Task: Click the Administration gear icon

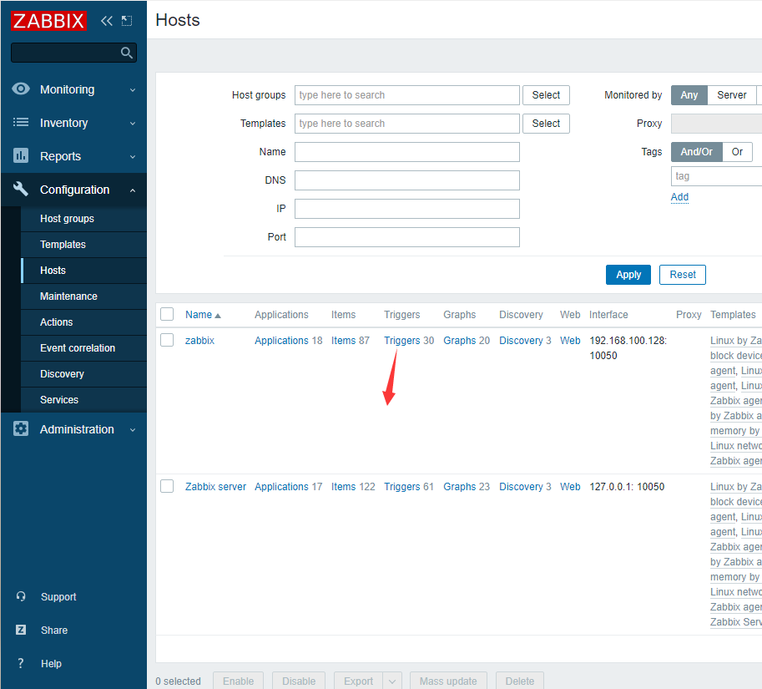Action: point(21,429)
